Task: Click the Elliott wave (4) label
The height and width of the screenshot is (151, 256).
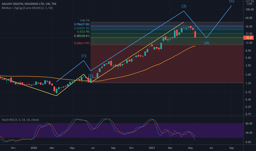Action: [207, 43]
